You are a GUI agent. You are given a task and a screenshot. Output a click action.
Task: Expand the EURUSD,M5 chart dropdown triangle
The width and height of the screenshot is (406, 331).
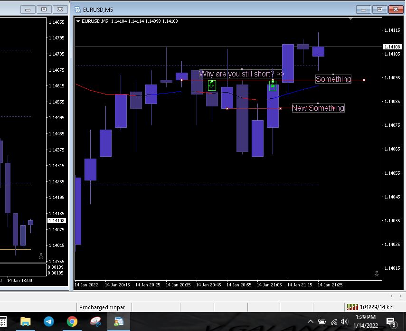78,21
